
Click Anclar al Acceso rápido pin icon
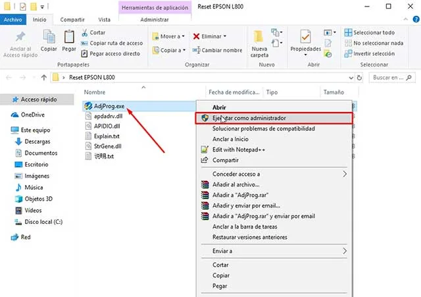pos(20,41)
